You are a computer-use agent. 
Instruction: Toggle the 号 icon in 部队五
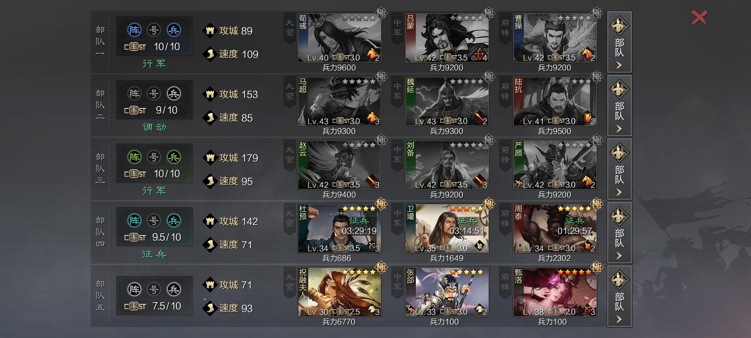click(x=154, y=289)
